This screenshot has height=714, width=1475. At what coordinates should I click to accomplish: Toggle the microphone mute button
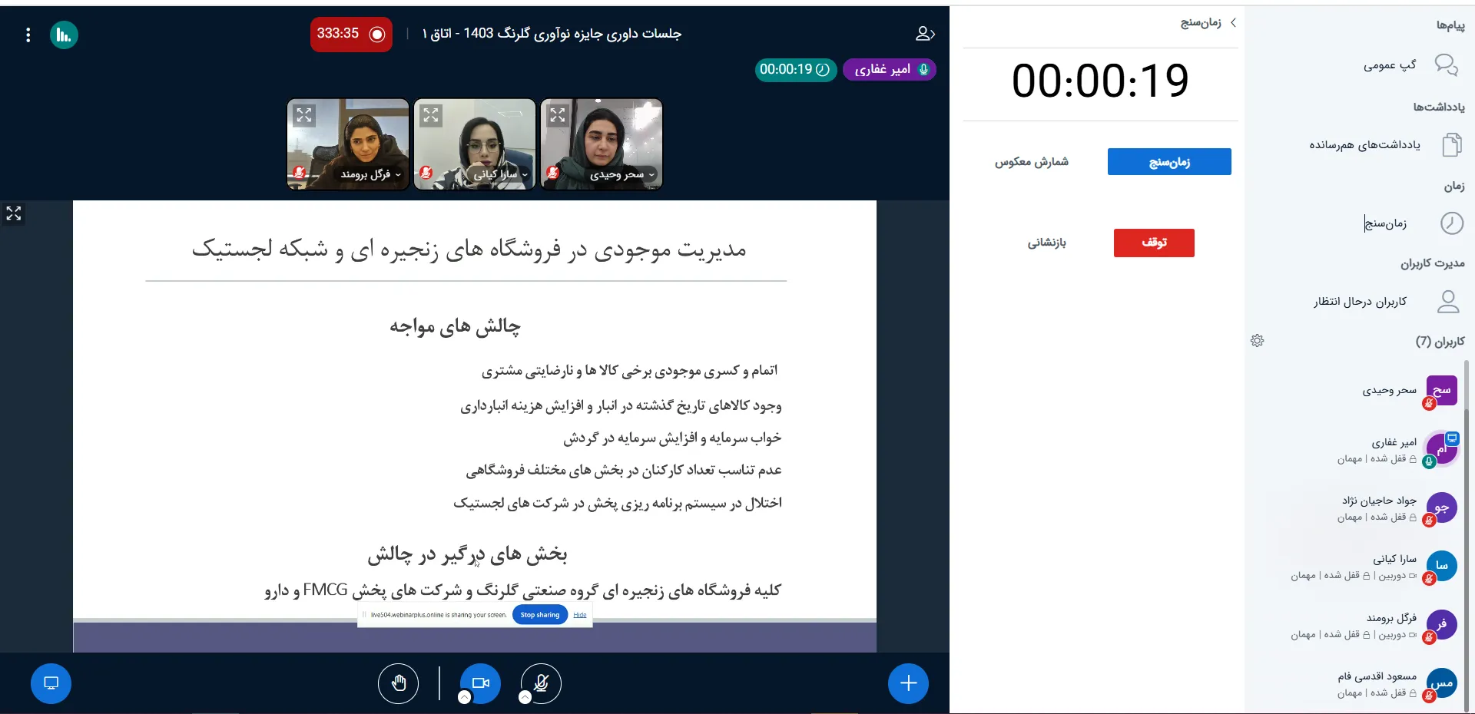pos(541,683)
